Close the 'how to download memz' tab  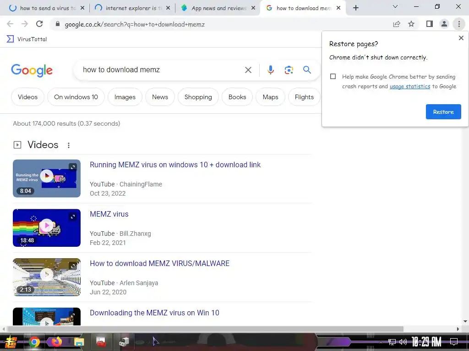point(338,8)
